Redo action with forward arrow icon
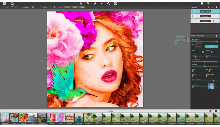Viewport: 220px width, 127px height. pos(102,3)
